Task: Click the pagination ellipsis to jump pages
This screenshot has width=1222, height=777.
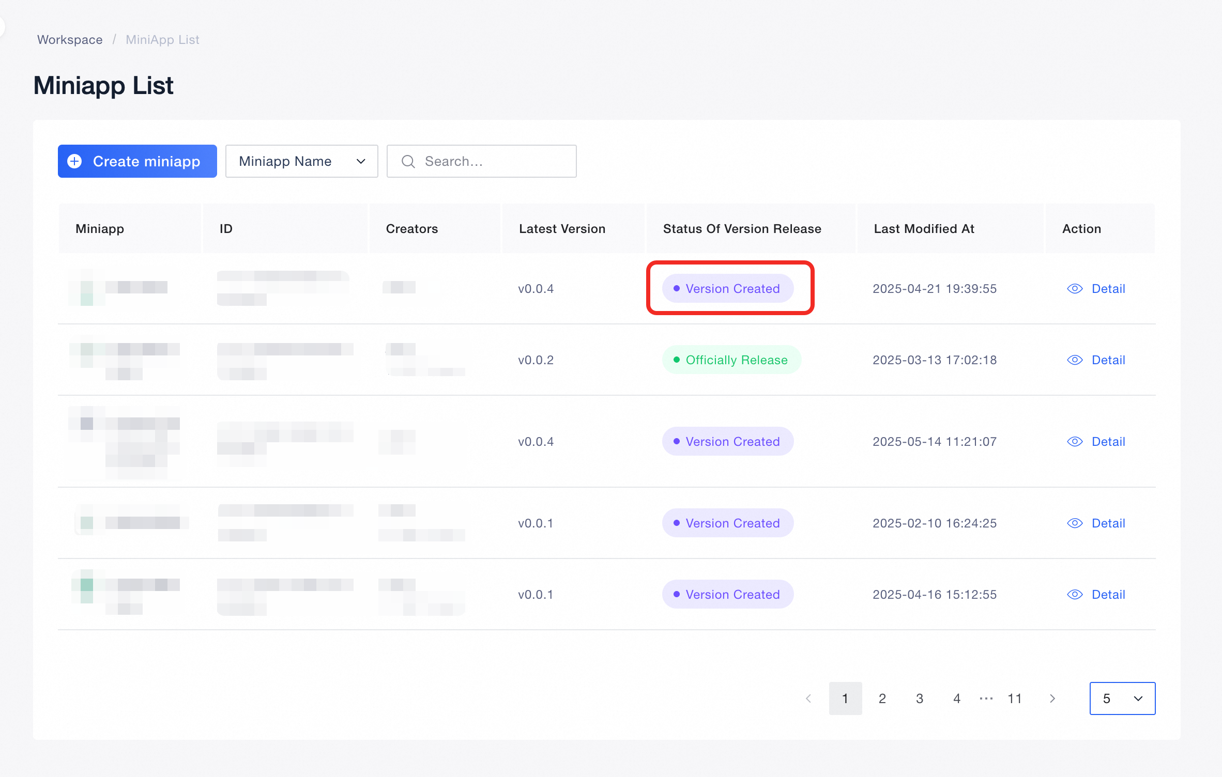Action: pos(986,698)
